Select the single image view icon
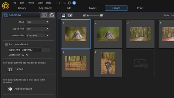This screenshot has width=174, height=98. tap(70, 15)
